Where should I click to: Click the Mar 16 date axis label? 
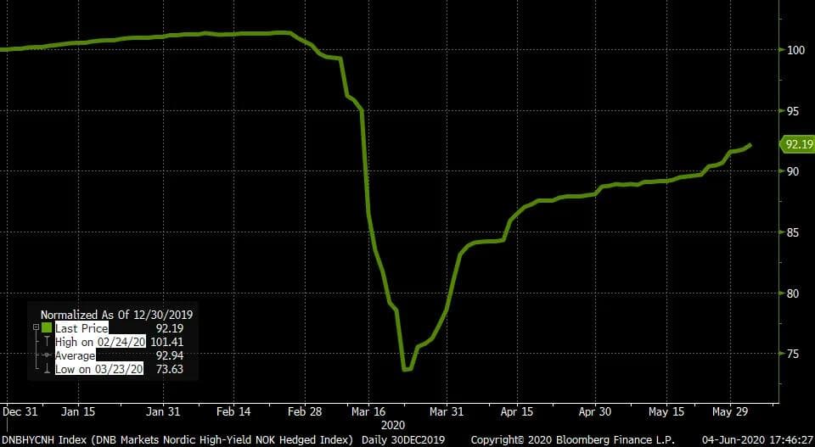tap(366, 411)
